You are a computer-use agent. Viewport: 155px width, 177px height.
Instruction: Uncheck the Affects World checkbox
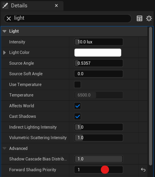coord(77,106)
